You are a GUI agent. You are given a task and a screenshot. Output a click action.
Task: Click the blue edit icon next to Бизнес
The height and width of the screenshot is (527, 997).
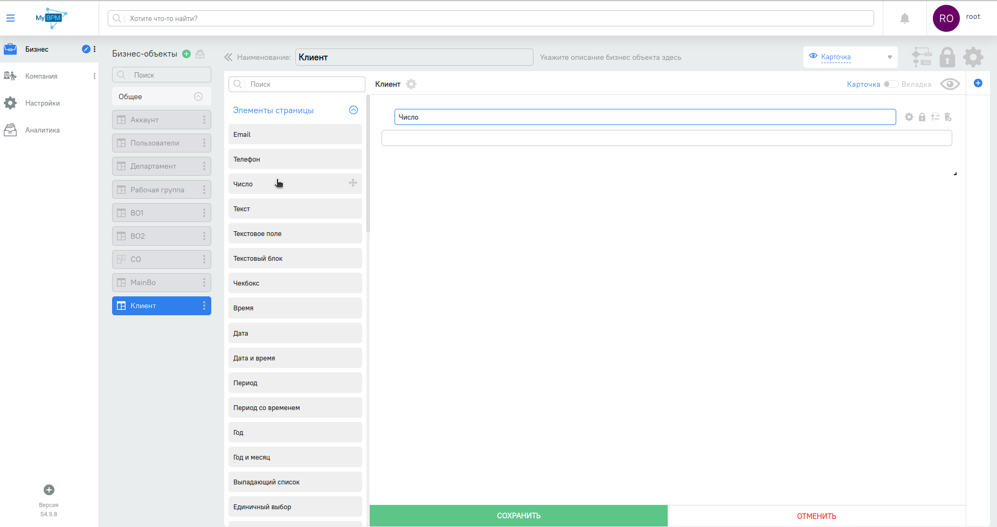point(86,49)
